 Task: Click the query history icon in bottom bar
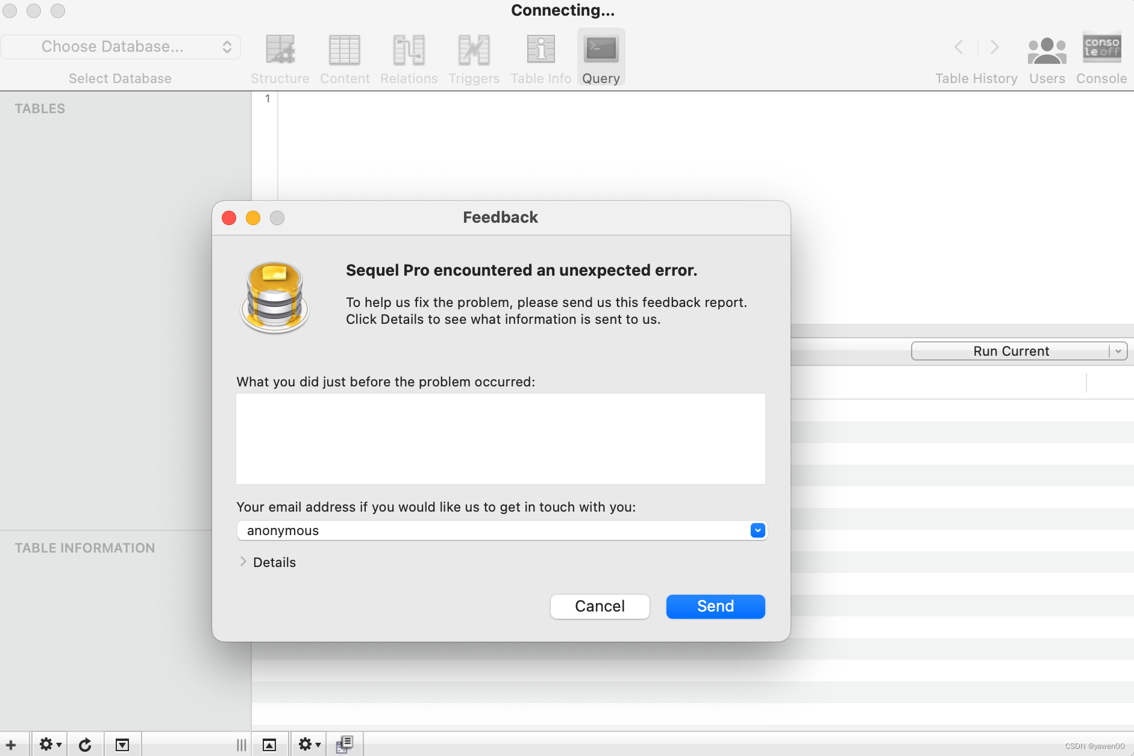point(345,745)
